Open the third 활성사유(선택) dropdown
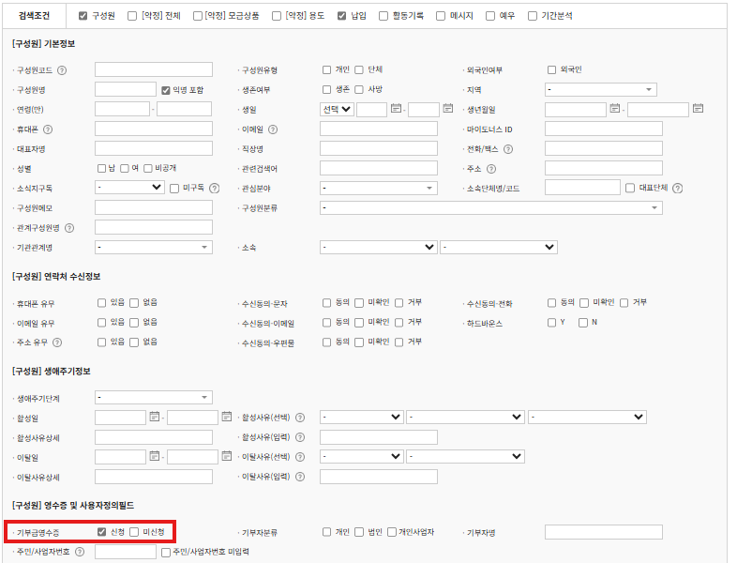The width and height of the screenshot is (737, 563). coord(587,417)
